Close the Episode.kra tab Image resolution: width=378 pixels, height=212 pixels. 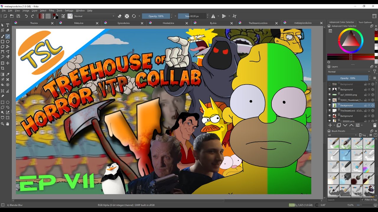(x=142, y=23)
